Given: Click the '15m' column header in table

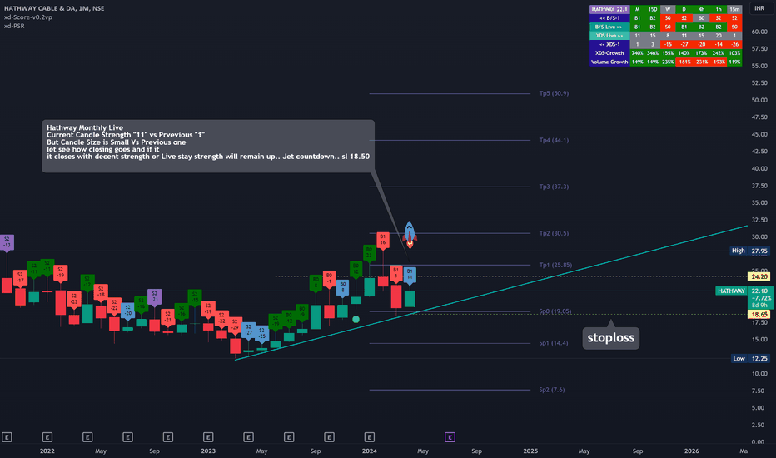Looking at the screenshot, I should tap(734, 9).
